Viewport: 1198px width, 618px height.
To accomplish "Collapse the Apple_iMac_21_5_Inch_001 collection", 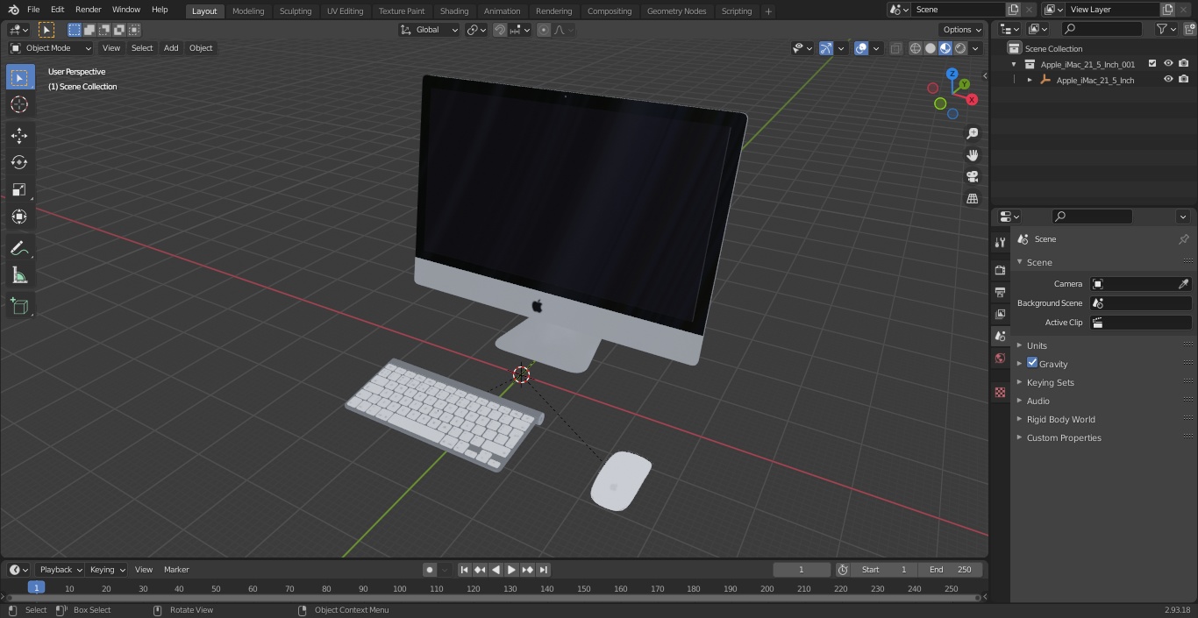I will (1015, 64).
